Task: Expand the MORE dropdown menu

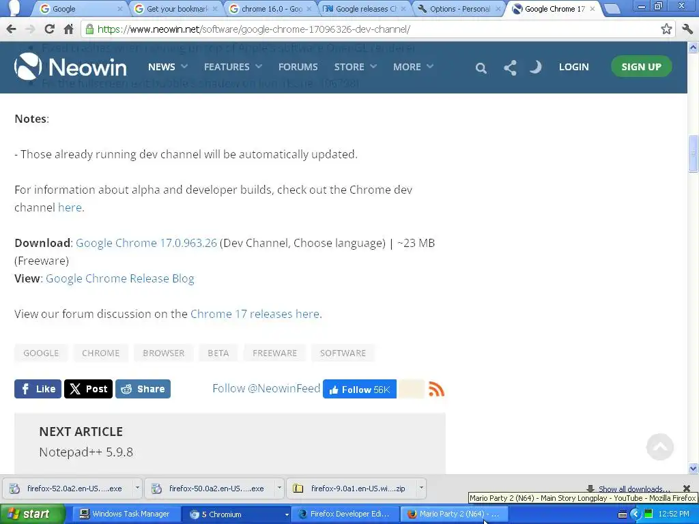Action: tap(413, 67)
